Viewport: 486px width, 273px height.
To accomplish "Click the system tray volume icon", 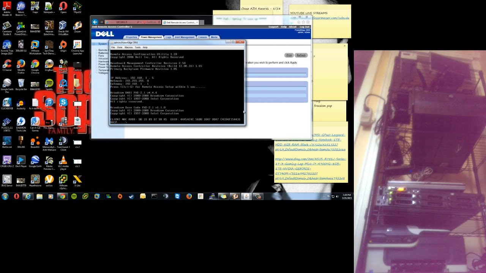I will [337, 196].
